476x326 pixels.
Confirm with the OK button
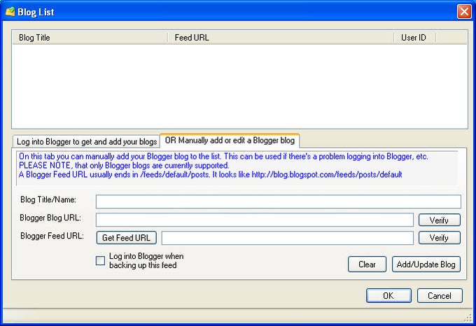click(x=388, y=296)
